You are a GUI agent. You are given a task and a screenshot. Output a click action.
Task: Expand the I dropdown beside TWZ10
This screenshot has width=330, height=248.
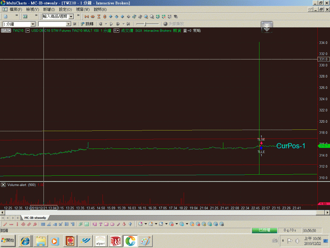(27, 31)
